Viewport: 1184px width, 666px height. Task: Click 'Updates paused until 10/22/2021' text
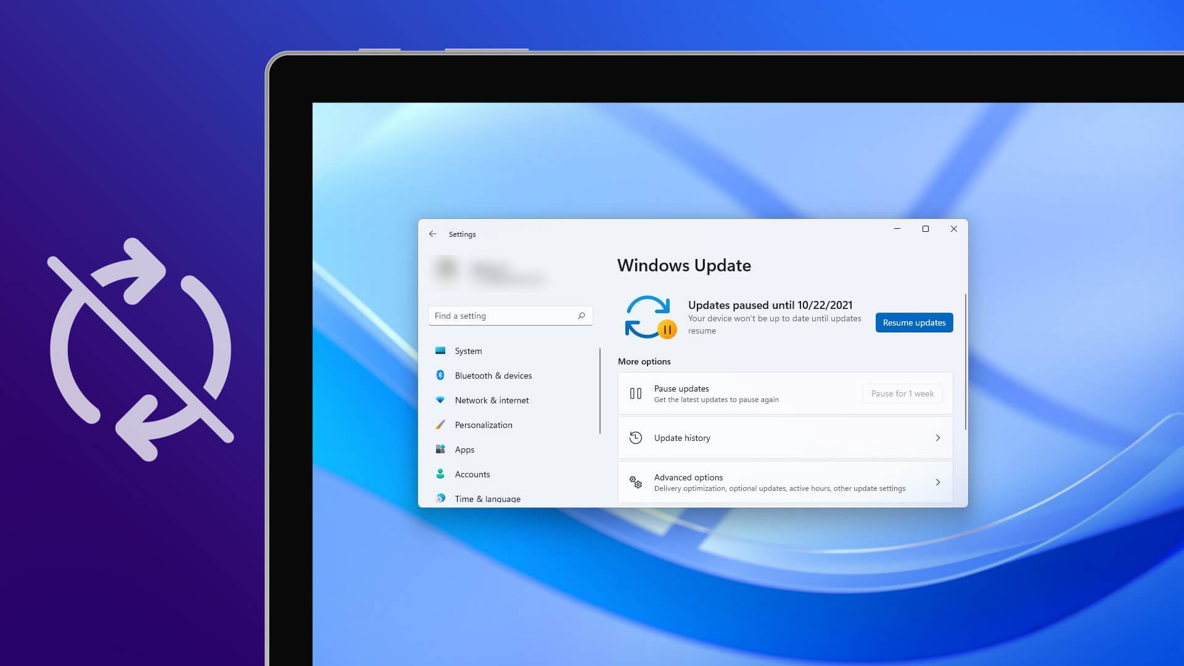(770, 305)
